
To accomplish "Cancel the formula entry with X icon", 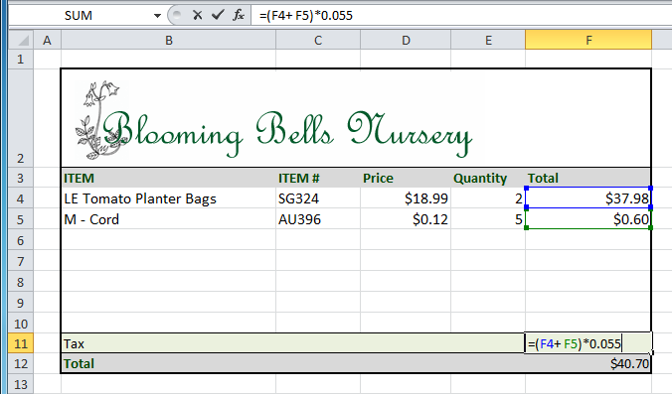I will [197, 16].
